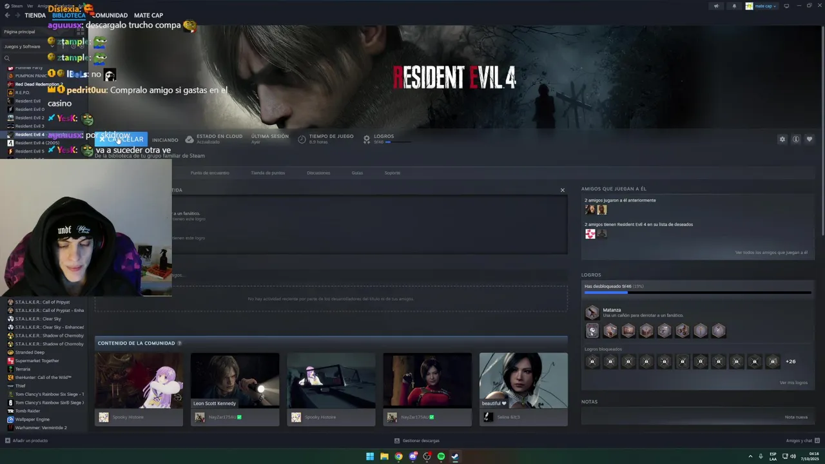This screenshot has width=825, height=464.
Task: Close the activity panel with X
Action: [563, 190]
